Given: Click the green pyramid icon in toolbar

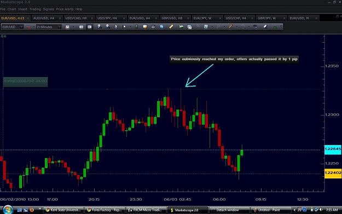Looking at the screenshot, I should click(x=275, y=27).
